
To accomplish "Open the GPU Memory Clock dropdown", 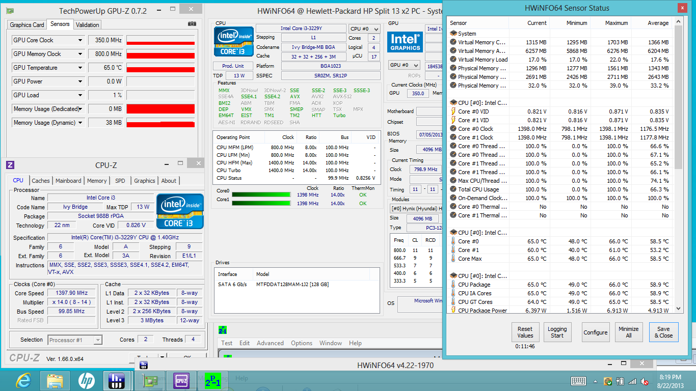I will click(80, 54).
